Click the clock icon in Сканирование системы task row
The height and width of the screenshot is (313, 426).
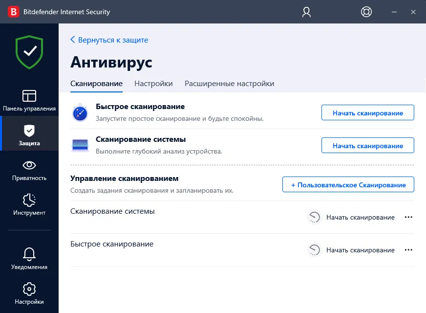click(x=314, y=217)
